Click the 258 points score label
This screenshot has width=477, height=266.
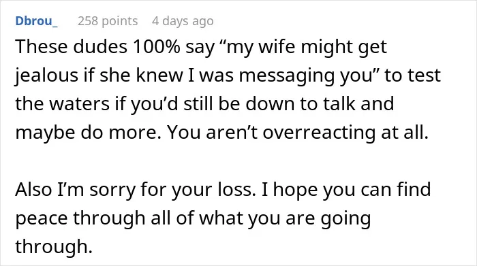tap(108, 21)
